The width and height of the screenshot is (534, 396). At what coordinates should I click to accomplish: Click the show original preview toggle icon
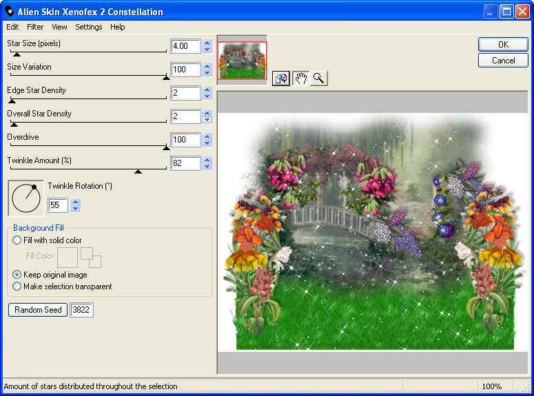point(281,78)
